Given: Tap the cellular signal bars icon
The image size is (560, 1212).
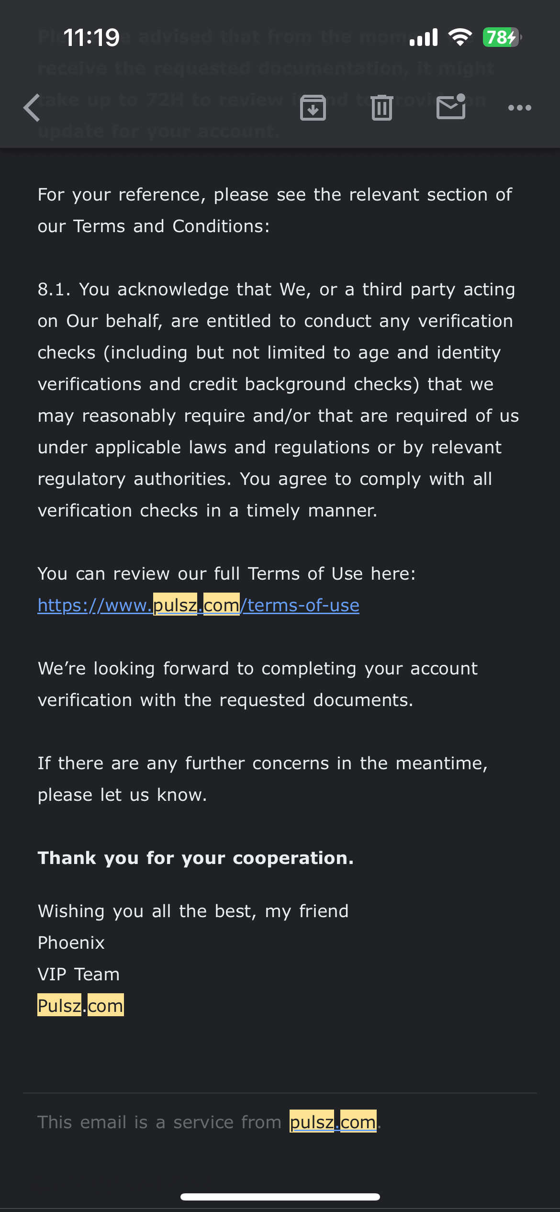Looking at the screenshot, I should click(424, 37).
